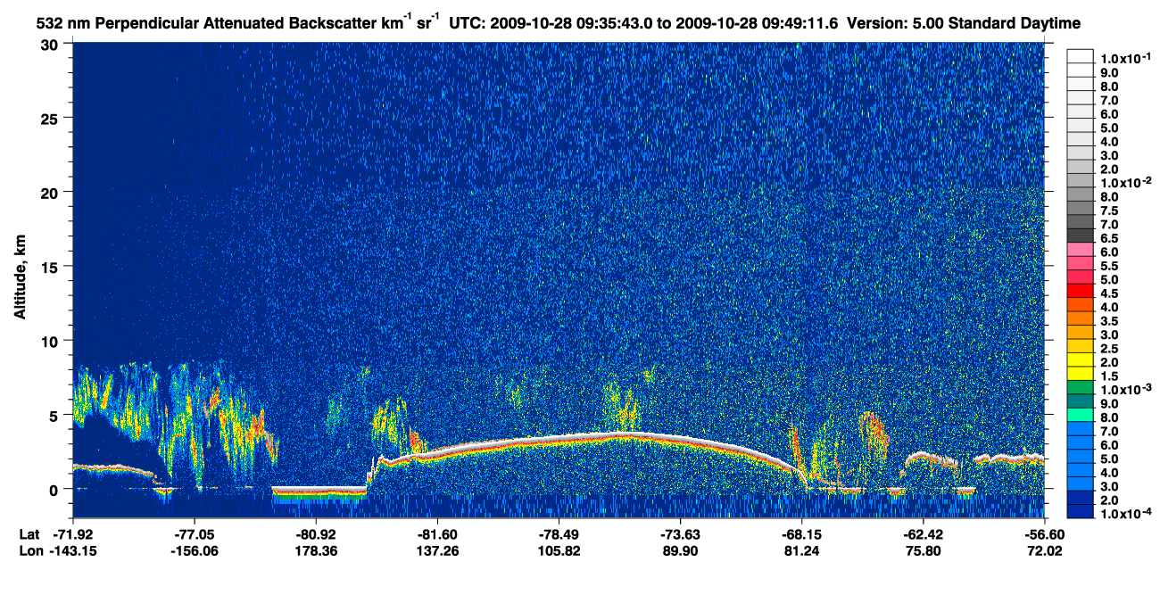Pick the white swatch beside 1.0x10⁻¹
Viewport: 1160px width, 595px height.
click(1080, 55)
